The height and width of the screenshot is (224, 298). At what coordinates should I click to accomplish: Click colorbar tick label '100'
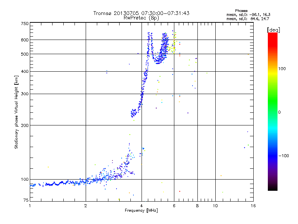pos(282,69)
